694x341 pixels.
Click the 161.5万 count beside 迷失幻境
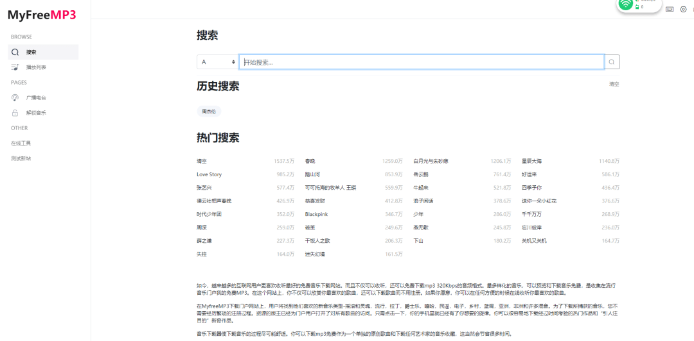click(394, 254)
